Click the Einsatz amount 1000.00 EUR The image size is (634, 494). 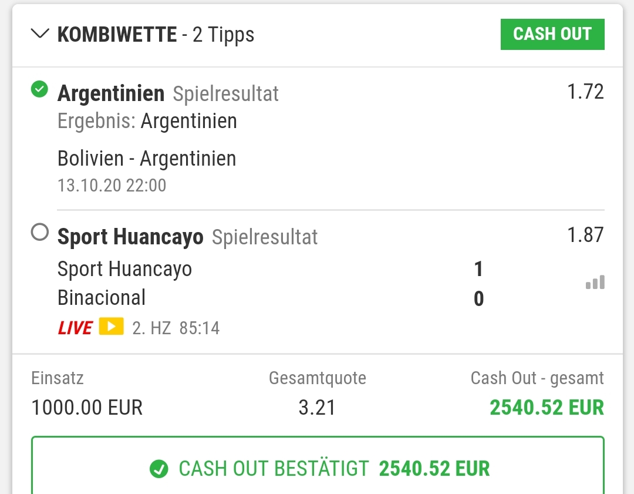[87, 407]
